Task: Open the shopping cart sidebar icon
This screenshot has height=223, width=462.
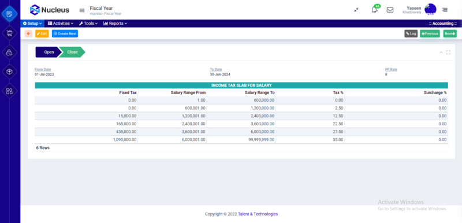Action: pyautogui.click(x=9, y=34)
